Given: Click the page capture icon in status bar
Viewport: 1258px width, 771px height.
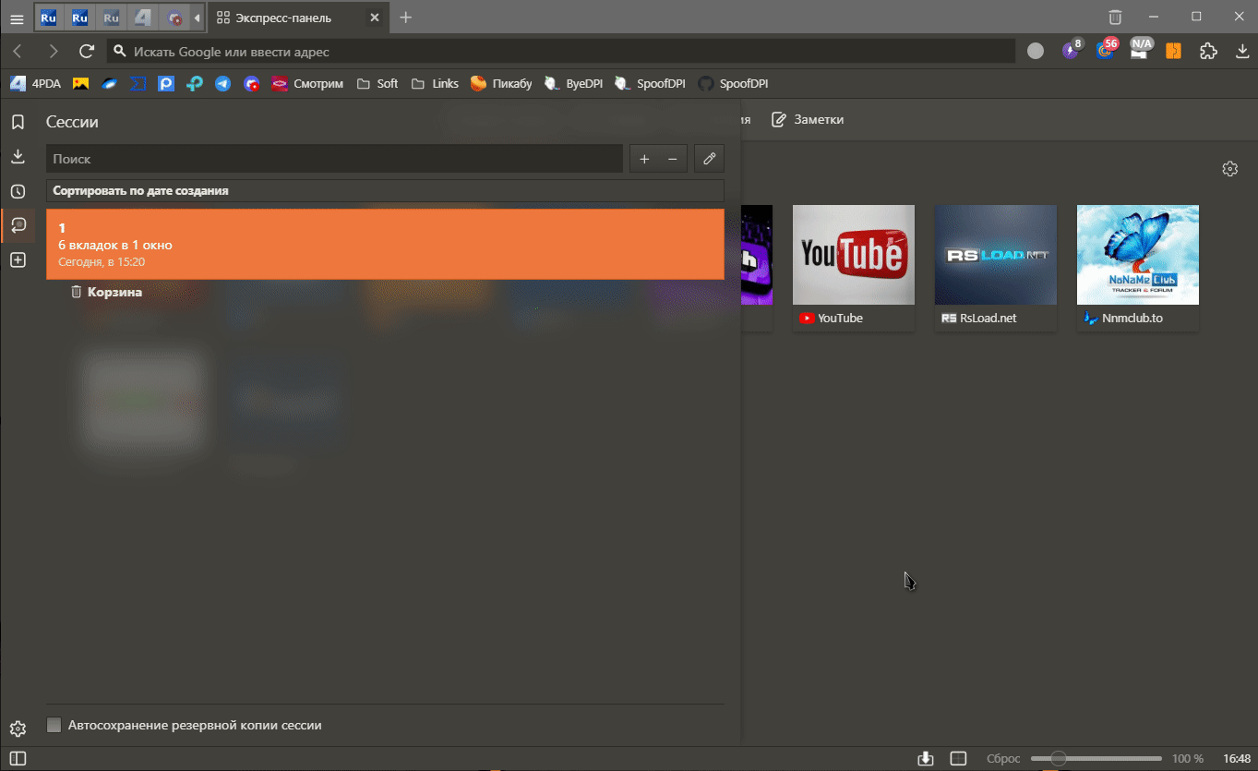Looking at the screenshot, I should pyautogui.click(x=926, y=759).
